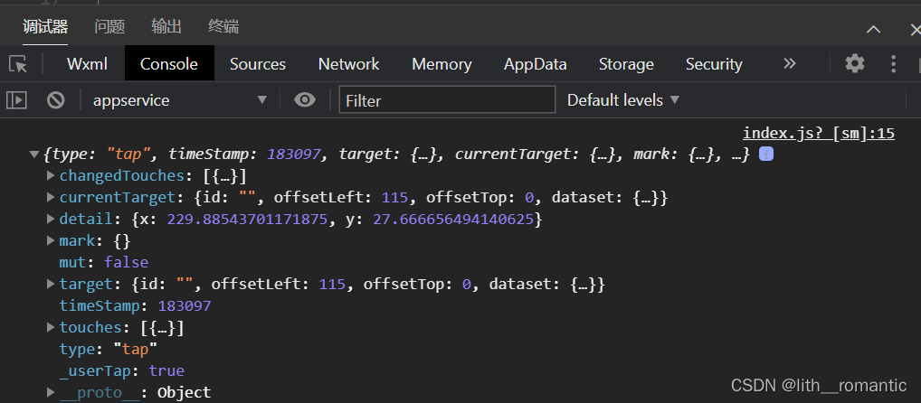Open the three-dot devtools menu

(893, 63)
